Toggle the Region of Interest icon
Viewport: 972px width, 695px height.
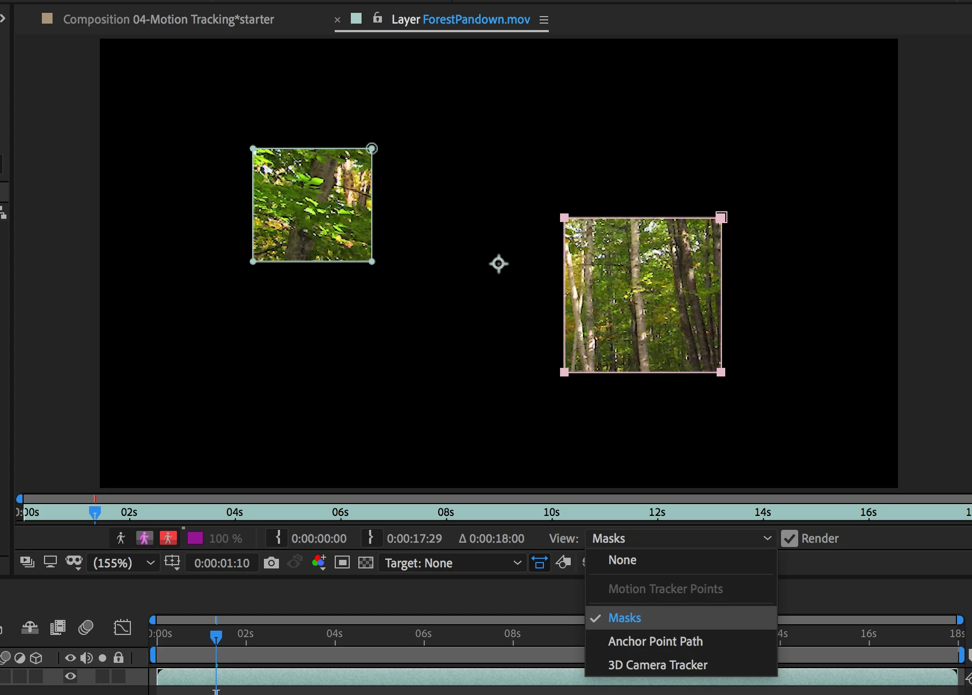coord(342,563)
